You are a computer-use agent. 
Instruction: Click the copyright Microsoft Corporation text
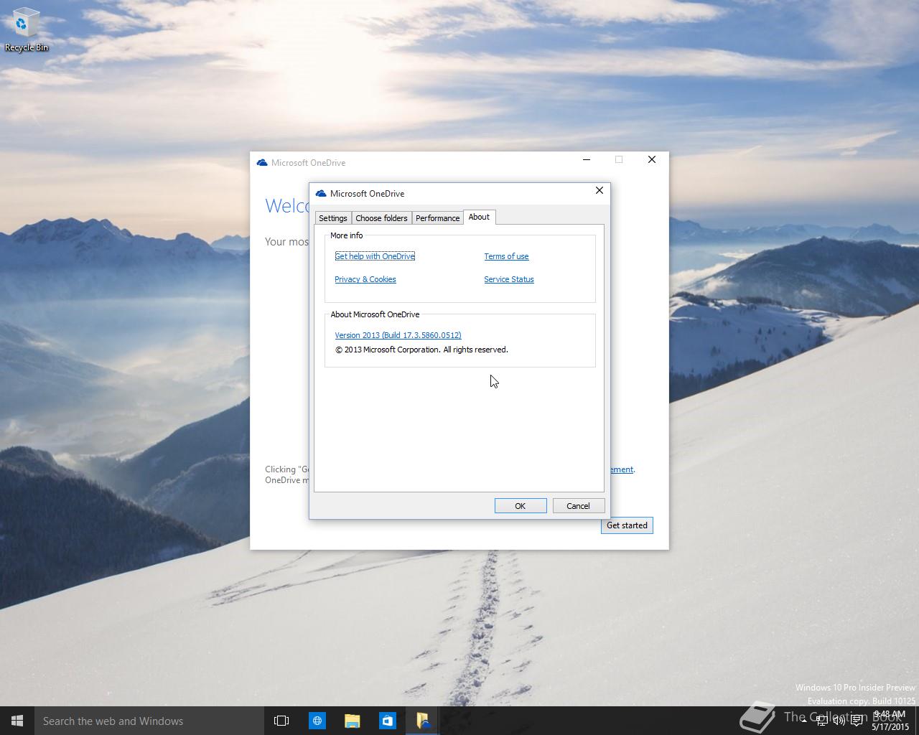click(421, 350)
